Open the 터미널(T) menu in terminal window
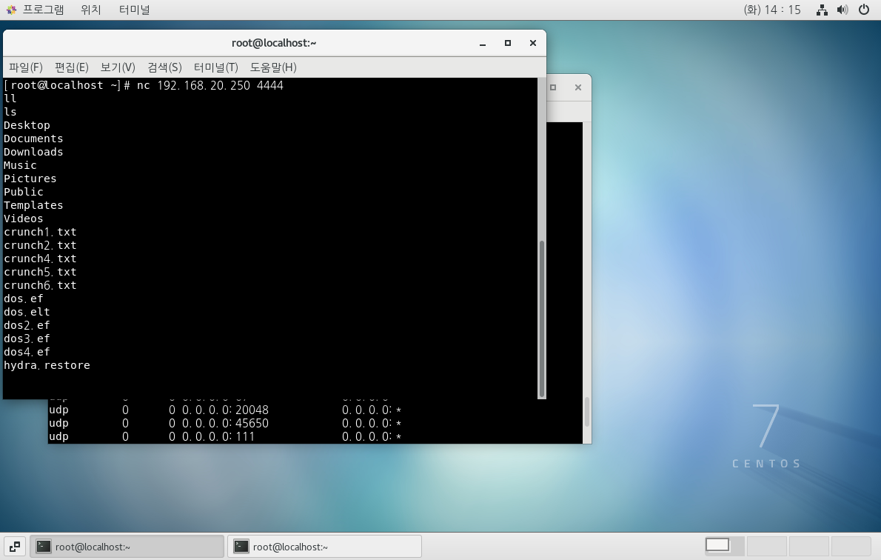881x560 pixels. point(215,67)
